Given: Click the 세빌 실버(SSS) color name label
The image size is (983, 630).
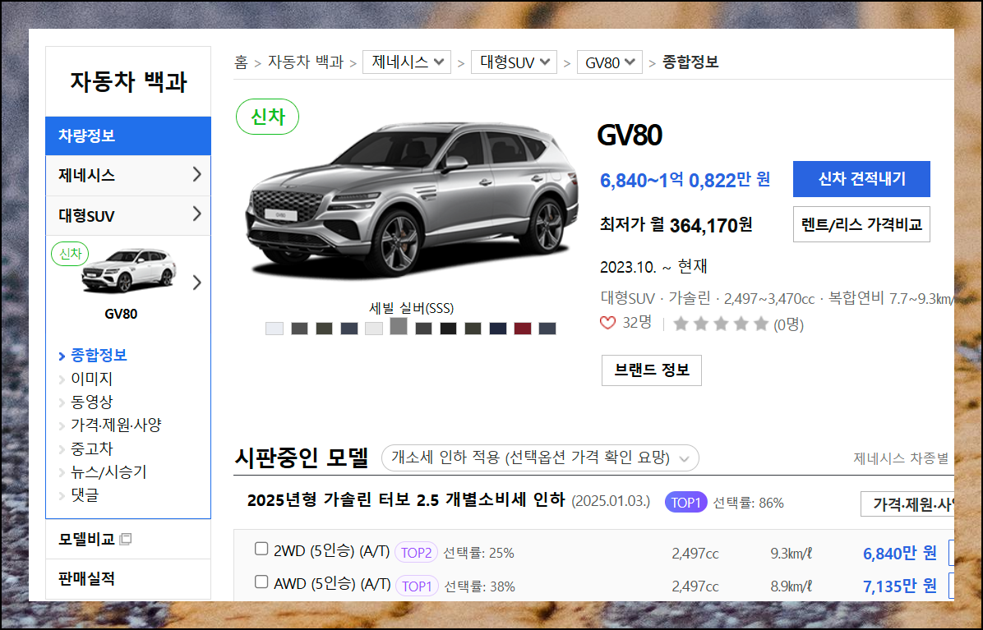Looking at the screenshot, I should [411, 308].
